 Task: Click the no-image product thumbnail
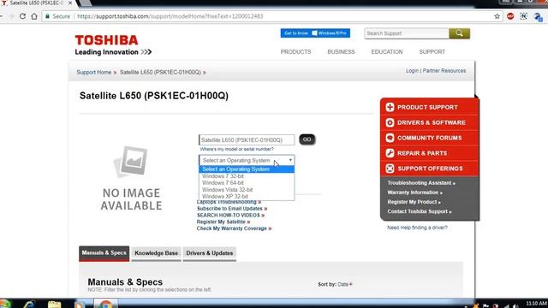tap(131, 178)
